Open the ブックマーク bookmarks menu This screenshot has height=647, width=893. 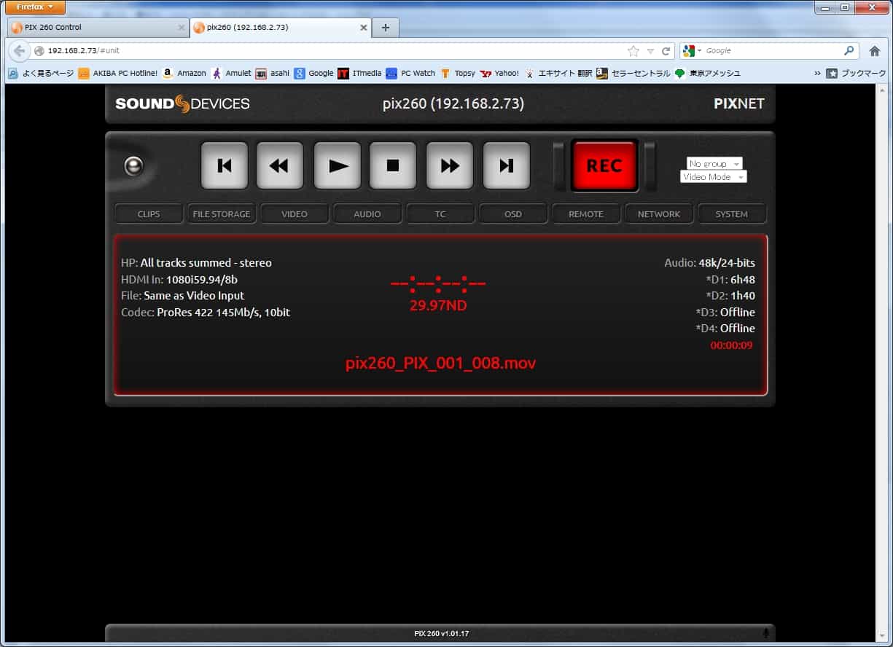[856, 73]
